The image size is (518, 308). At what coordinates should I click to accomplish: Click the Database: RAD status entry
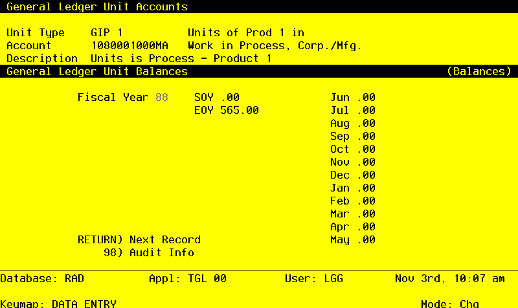(42, 279)
